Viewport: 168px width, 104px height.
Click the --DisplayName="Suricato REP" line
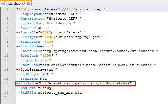(x=49, y=14)
